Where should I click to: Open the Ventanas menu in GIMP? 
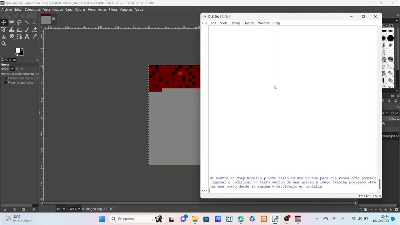pyautogui.click(x=126, y=9)
